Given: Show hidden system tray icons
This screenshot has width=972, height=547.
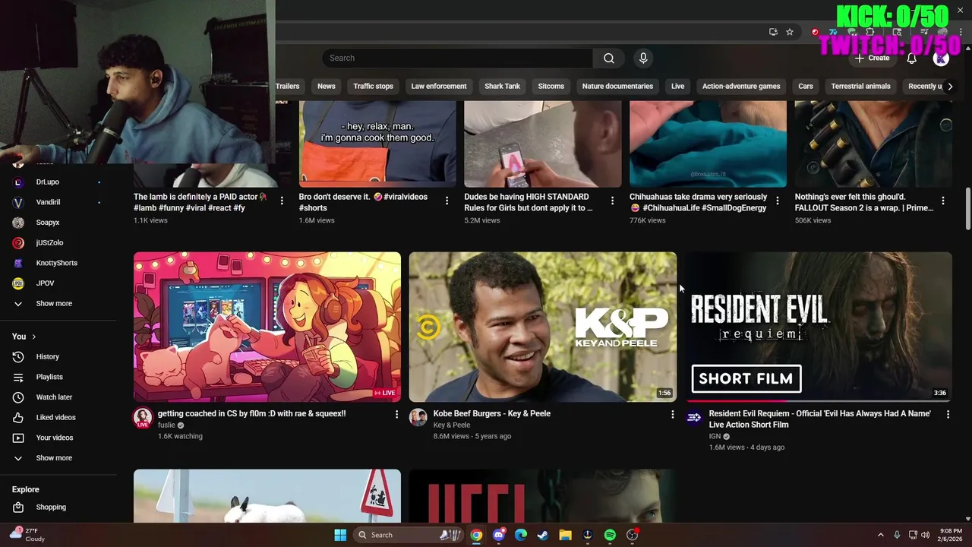Looking at the screenshot, I should pos(881,535).
